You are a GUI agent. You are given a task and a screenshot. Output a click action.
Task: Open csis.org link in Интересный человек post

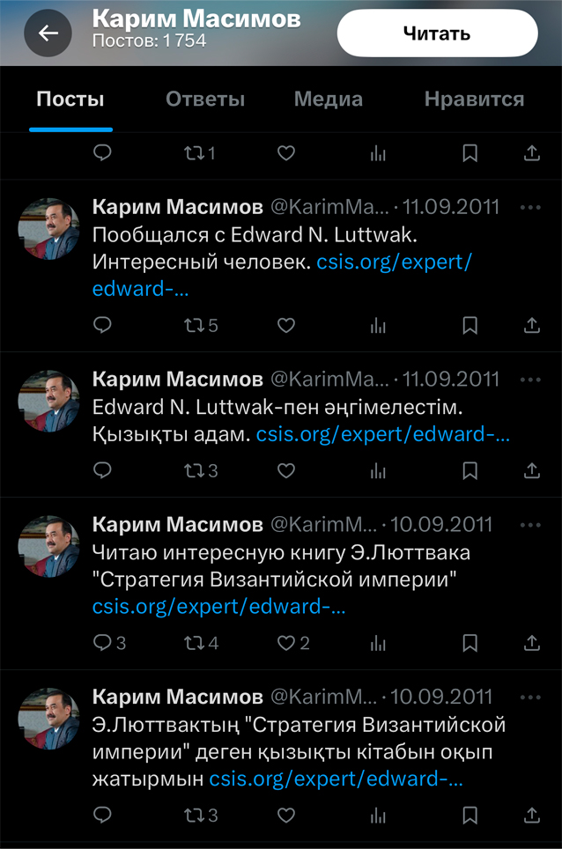tap(395, 262)
